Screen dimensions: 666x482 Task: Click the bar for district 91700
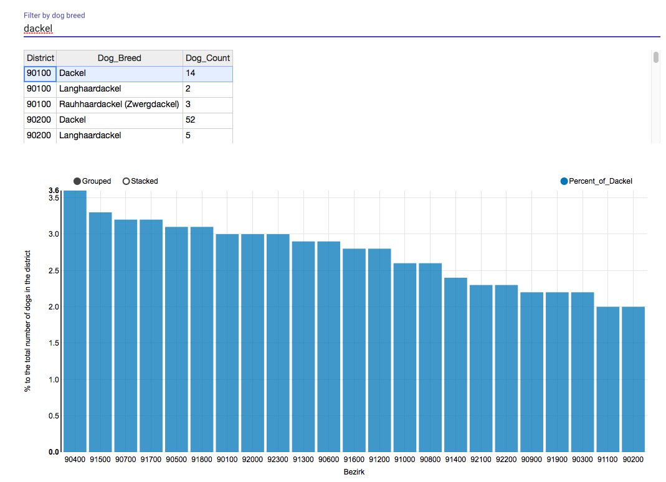tap(151, 336)
